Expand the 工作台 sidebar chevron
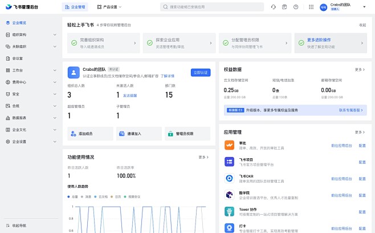Screen dimensions: 375x233 click(55, 70)
